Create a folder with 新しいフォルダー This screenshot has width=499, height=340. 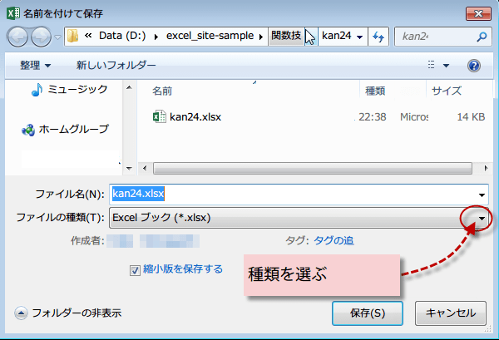coord(116,65)
